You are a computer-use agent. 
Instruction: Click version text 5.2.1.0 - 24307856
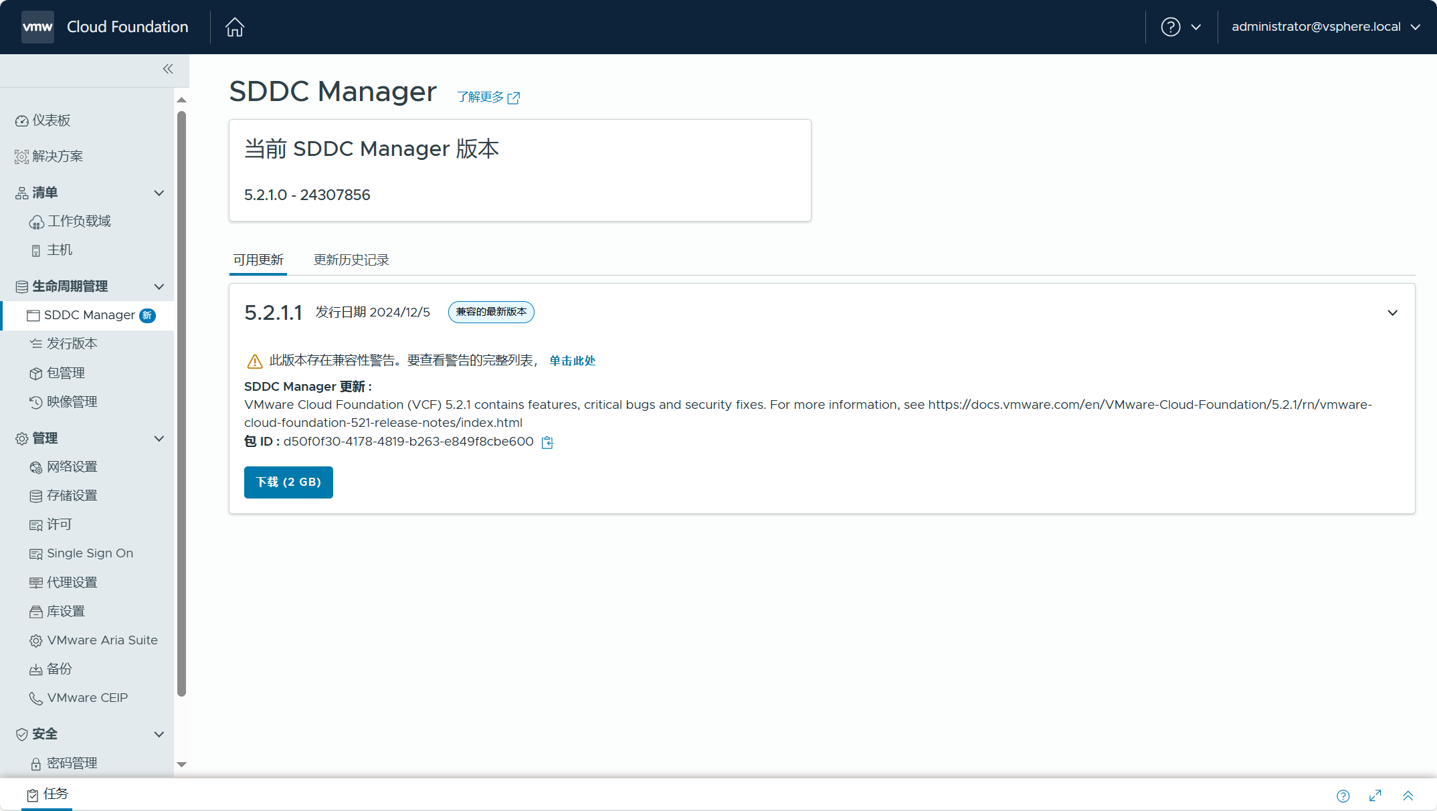(307, 195)
